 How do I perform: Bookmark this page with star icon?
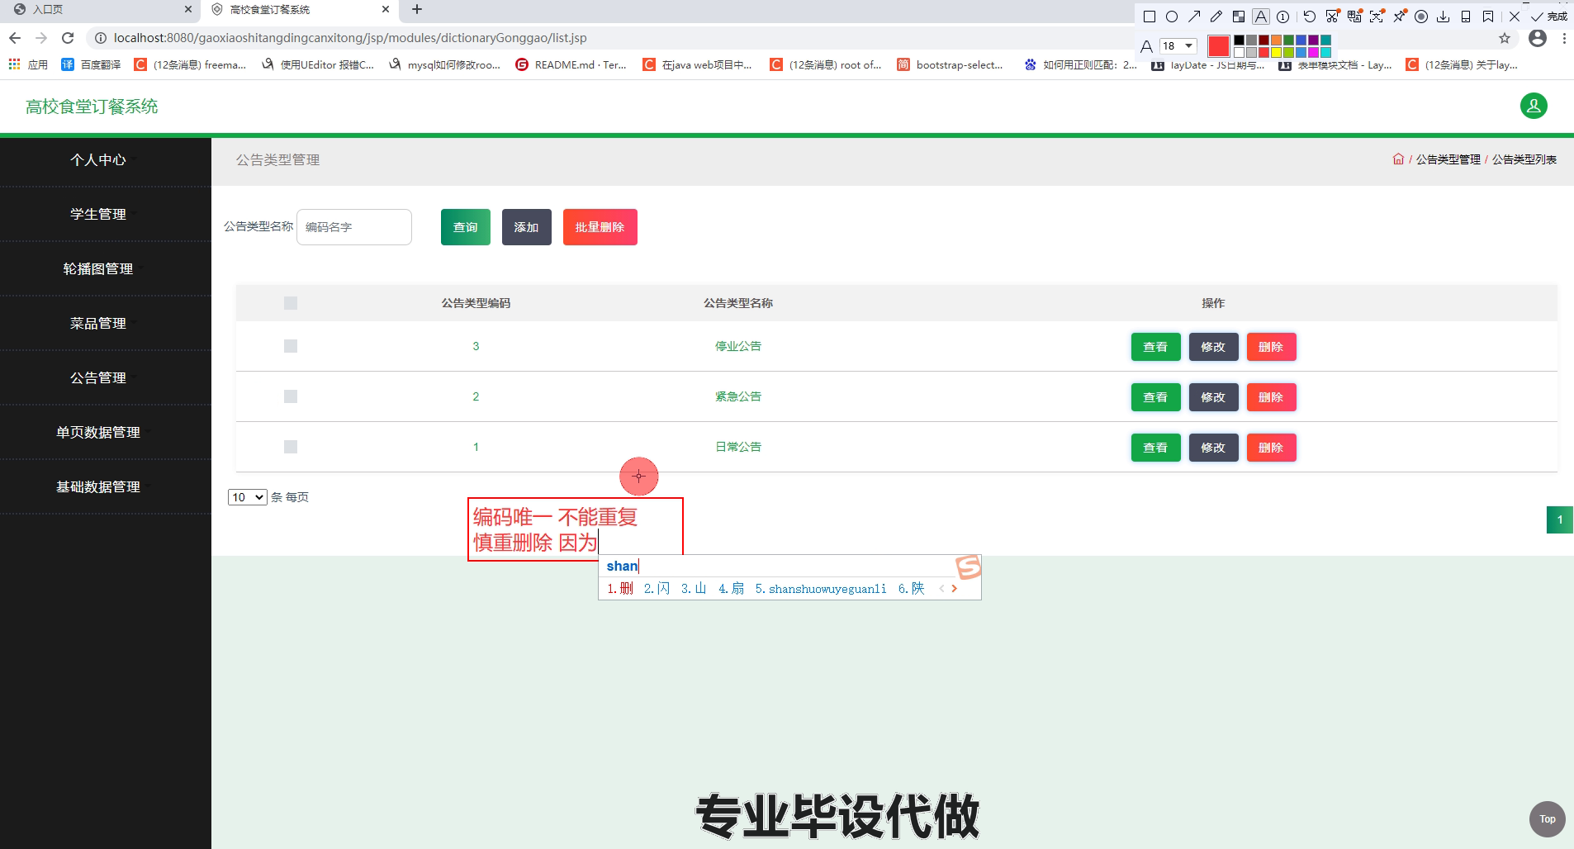tap(1505, 38)
